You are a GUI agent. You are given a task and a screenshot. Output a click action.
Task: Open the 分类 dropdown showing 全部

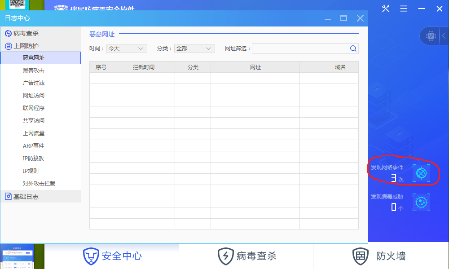[x=194, y=49]
